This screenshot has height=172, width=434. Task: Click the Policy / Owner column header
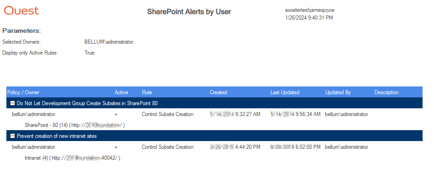23,92
